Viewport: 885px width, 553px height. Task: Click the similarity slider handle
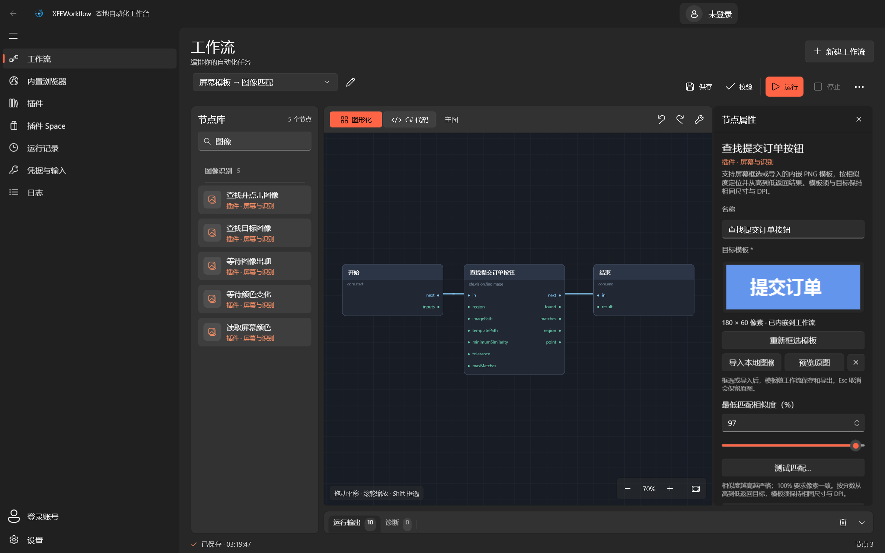(856, 445)
